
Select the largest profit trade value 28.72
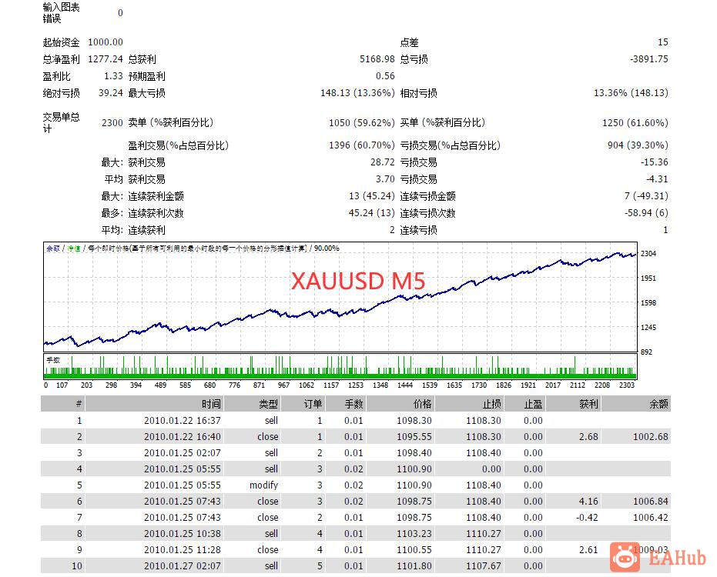point(382,162)
